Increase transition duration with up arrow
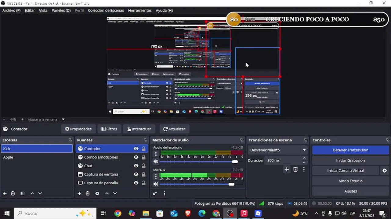 pos(304,158)
